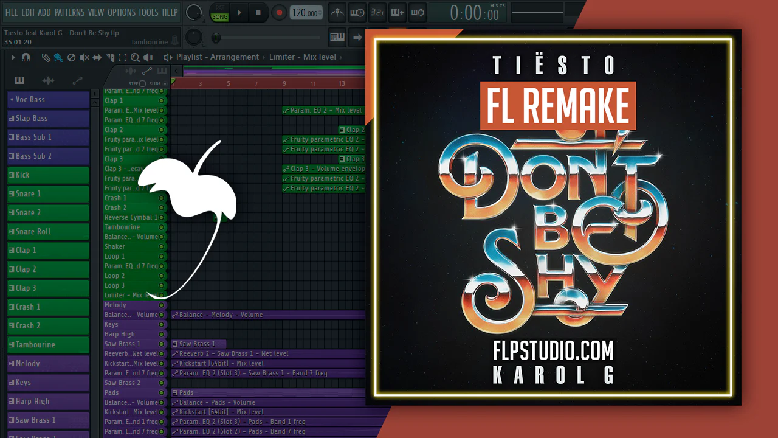Click the speaker icon before Playlist title

pyautogui.click(x=168, y=57)
